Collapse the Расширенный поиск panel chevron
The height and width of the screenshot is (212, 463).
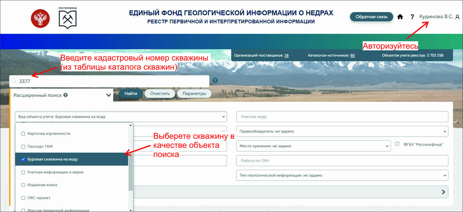point(109,95)
